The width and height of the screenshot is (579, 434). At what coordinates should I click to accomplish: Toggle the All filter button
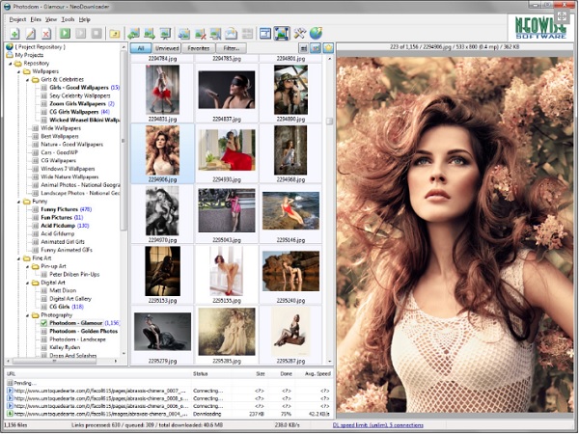tap(141, 47)
